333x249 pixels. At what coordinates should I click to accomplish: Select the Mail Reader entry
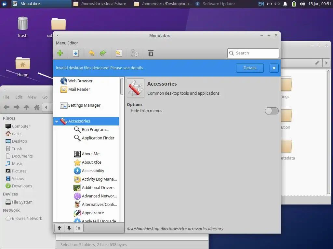click(x=86, y=89)
